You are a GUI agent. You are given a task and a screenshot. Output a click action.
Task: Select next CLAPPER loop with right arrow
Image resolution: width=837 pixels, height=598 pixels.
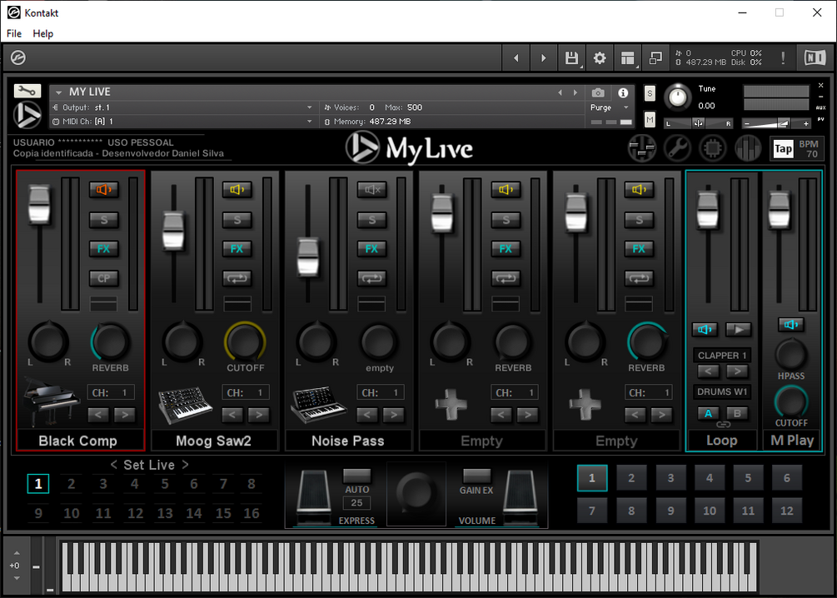(737, 371)
